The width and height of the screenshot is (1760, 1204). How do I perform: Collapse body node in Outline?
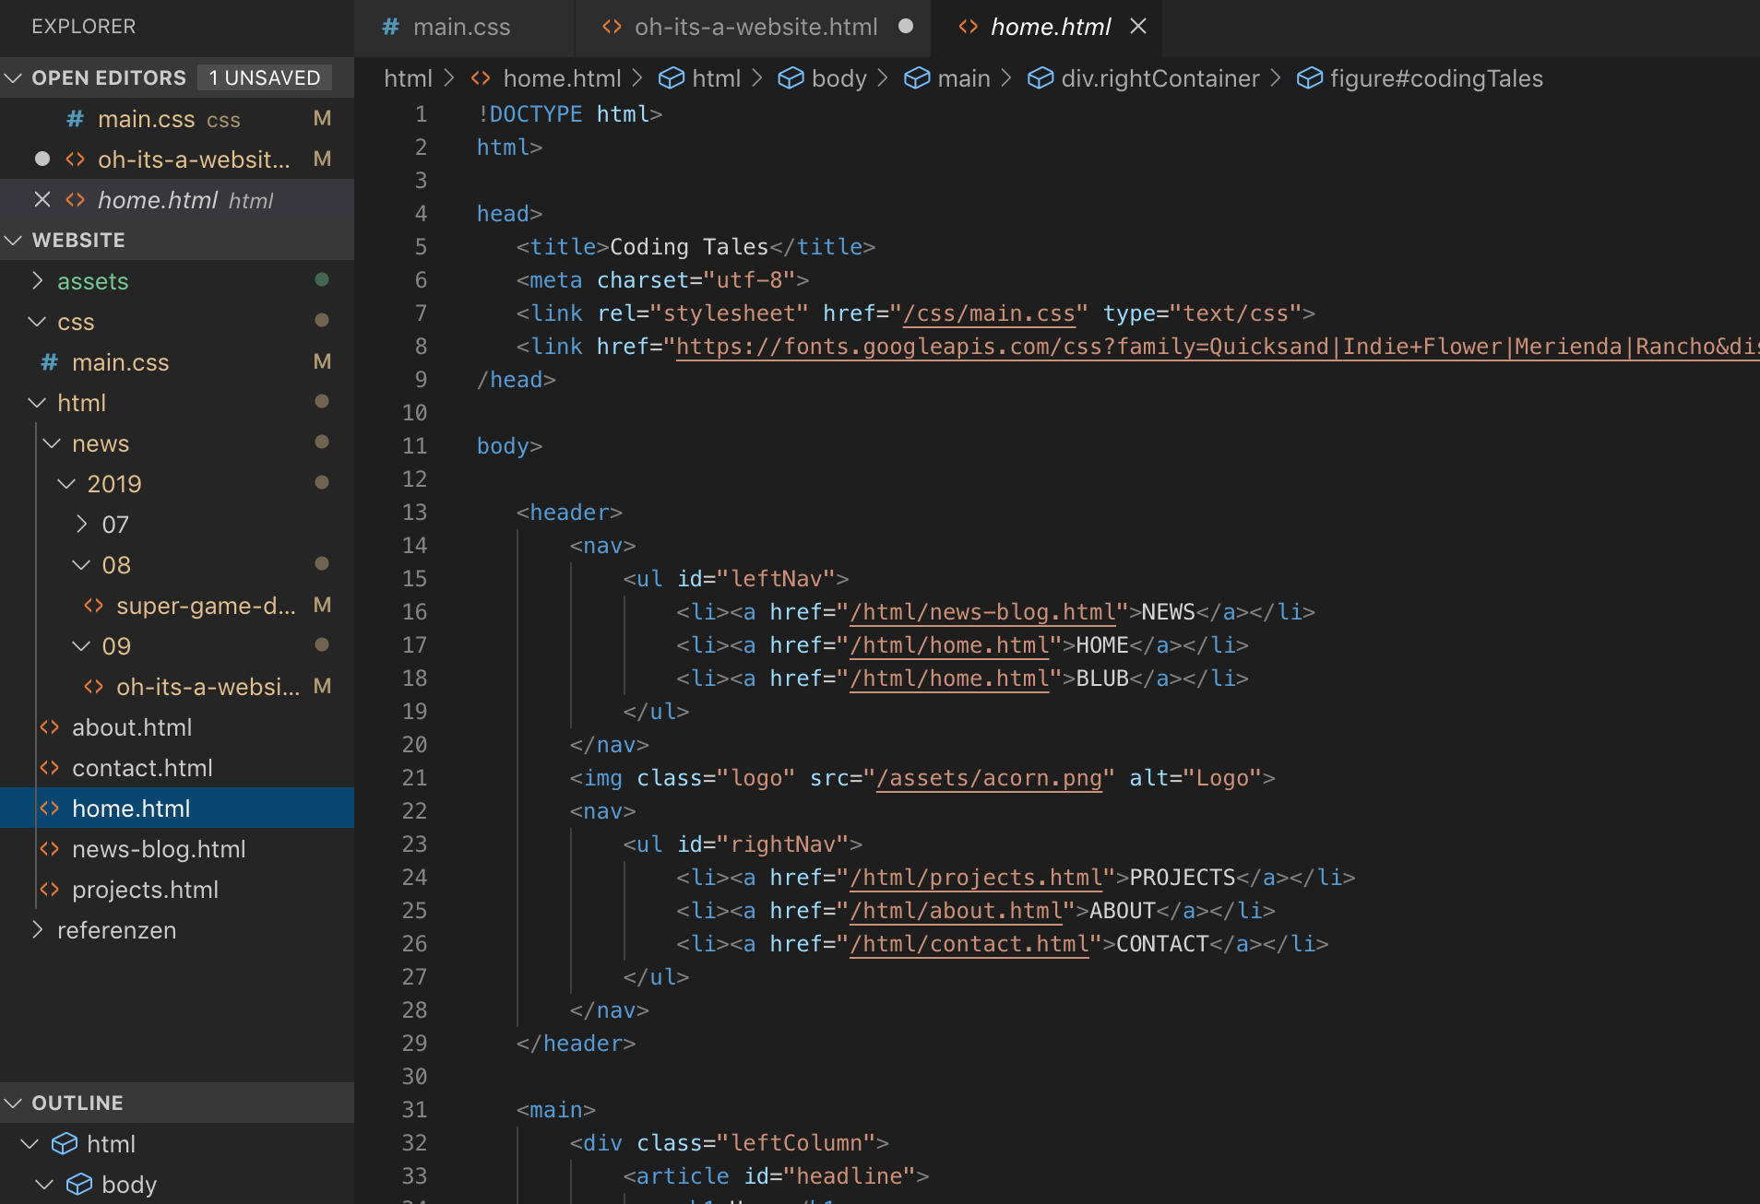pyautogui.click(x=44, y=1185)
